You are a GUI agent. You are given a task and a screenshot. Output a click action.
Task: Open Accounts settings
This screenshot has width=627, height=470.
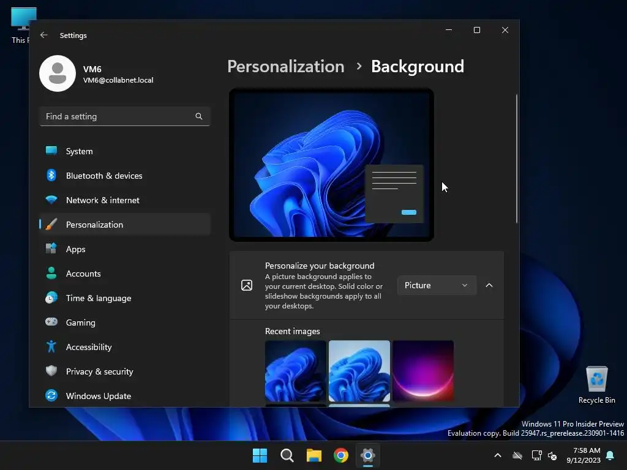point(125,274)
